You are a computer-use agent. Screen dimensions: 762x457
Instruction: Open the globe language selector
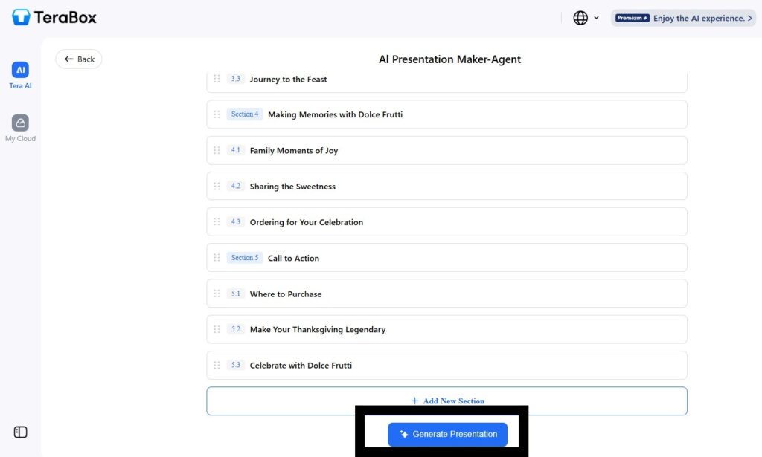(x=580, y=18)
